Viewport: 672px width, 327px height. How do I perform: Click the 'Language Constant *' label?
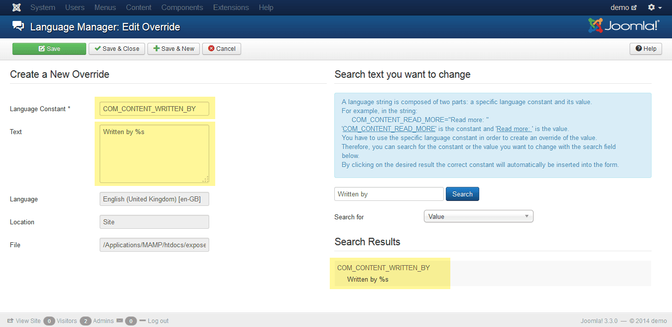tap(40, 109)
